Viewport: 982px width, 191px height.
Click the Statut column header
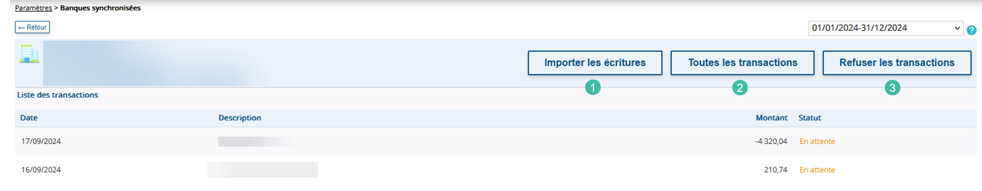pos(809,118)
